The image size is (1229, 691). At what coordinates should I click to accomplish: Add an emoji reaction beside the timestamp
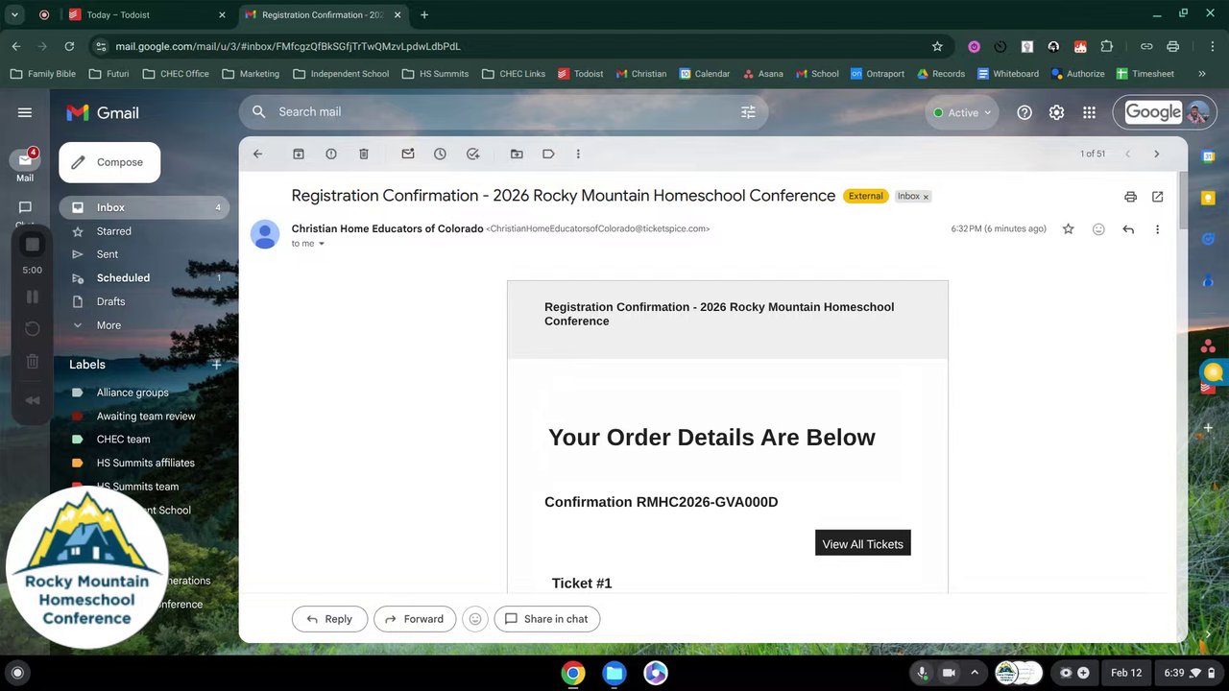(x=1098, y=229)
